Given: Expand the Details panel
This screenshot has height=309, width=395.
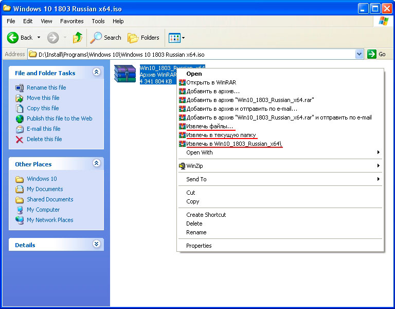Looking at the screenshot, I should point(96,244).
